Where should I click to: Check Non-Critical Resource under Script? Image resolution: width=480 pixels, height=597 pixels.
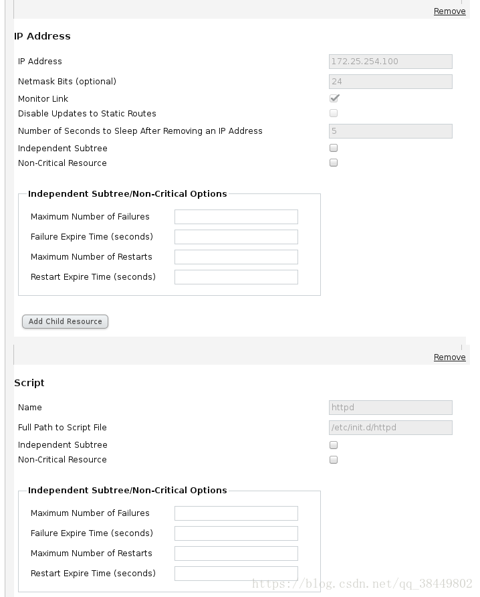[334, 460]
